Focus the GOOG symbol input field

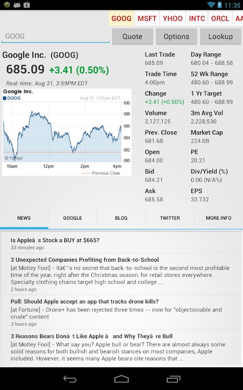55,36
